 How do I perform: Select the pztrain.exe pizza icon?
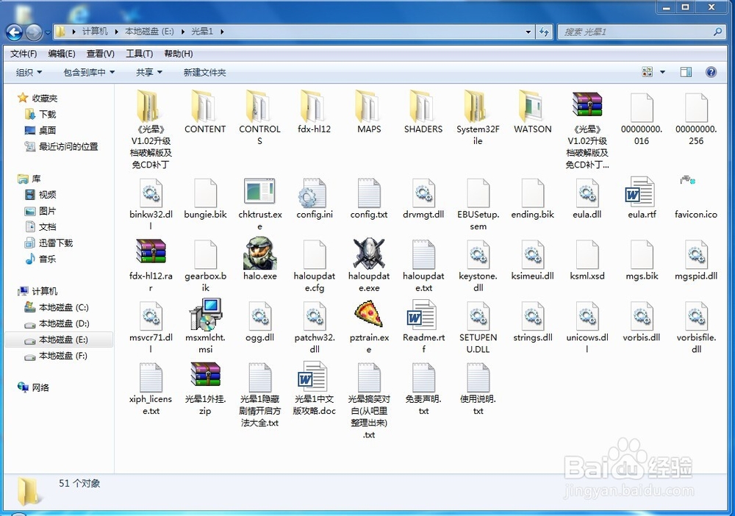pos(369,314)
